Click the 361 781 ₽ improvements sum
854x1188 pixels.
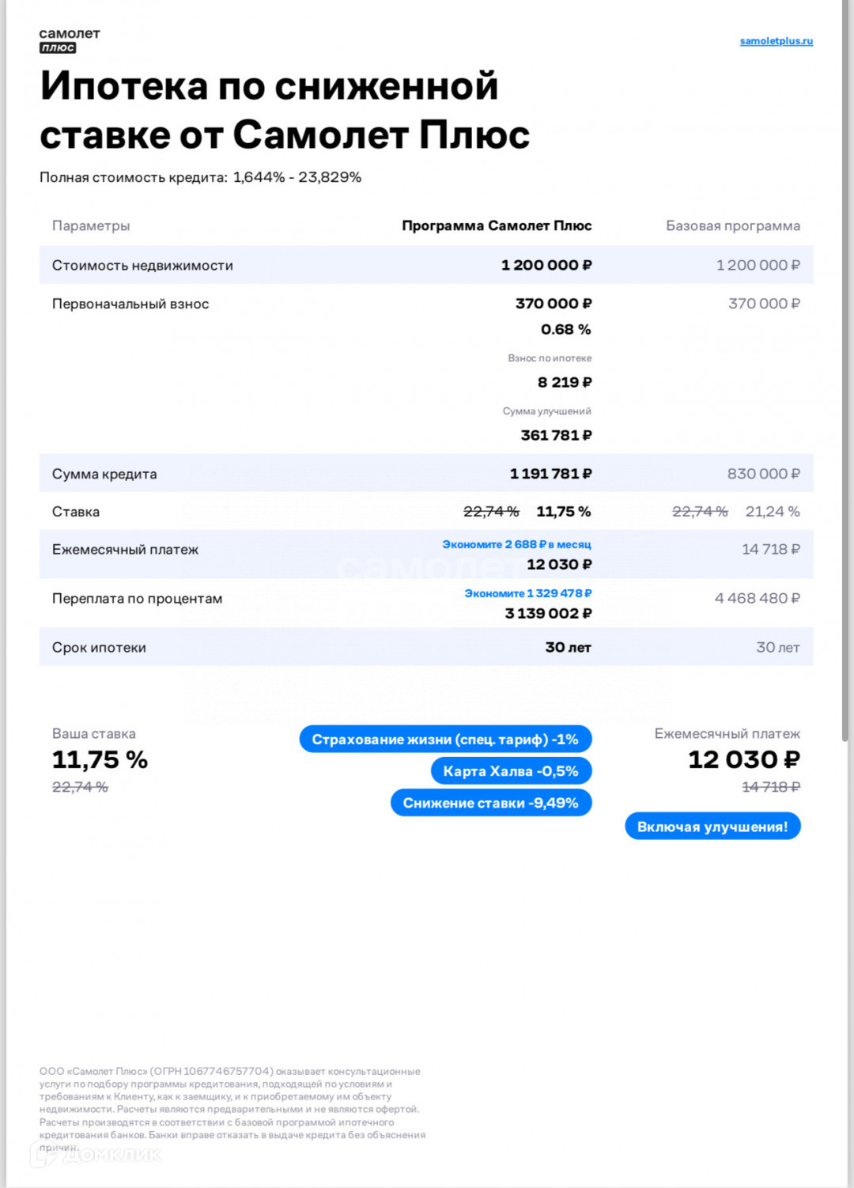[556, 435]
